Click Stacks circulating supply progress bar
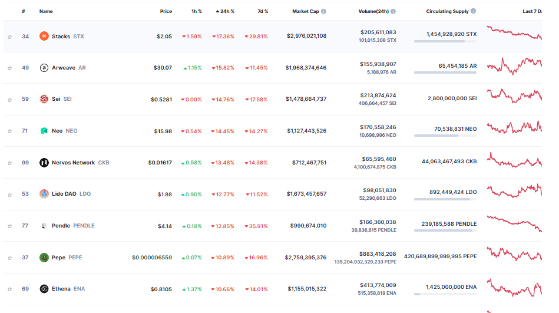Screen dimensions: 559x313 pos(445,41)
